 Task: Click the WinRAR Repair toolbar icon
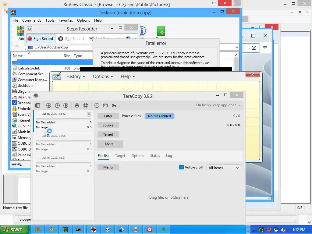pos(161,32)
